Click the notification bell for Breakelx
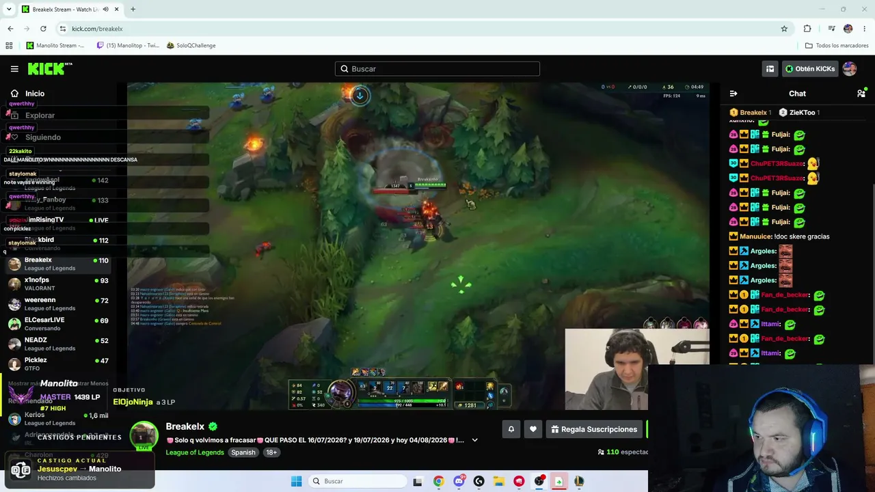Viewport: 875px width, 492px height. click(x=511, y=429)
